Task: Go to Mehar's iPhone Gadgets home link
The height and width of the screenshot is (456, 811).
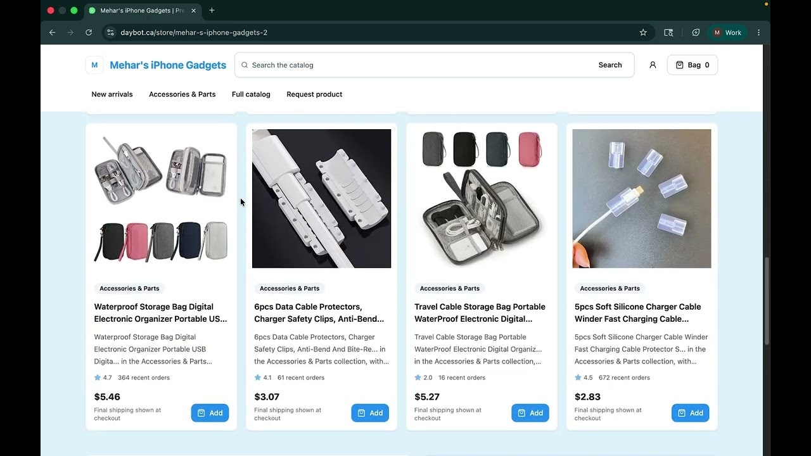Action: pos(168,65)
